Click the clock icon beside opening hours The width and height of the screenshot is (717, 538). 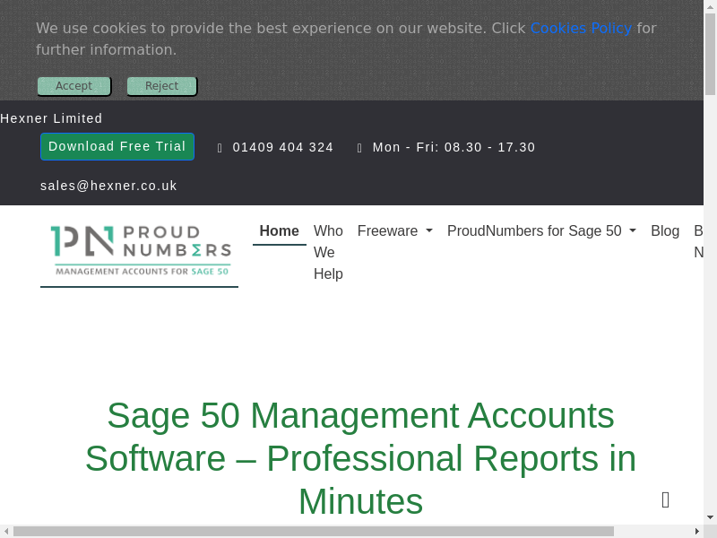[x=360, y=148]
